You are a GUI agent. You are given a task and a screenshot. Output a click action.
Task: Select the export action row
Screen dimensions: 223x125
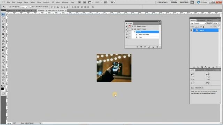(147, 32)
